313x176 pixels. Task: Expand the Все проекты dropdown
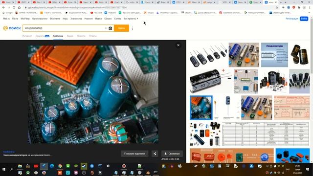pos(131,19)
